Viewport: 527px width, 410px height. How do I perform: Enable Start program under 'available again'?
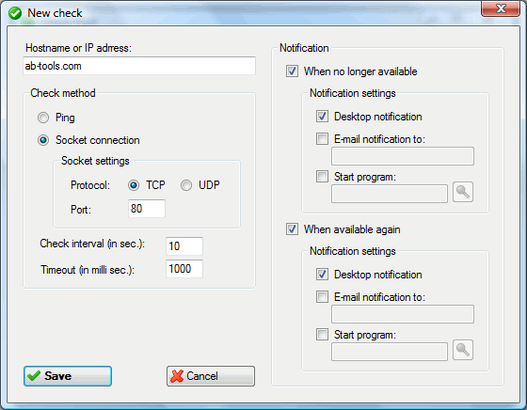(x=322, y=335)
